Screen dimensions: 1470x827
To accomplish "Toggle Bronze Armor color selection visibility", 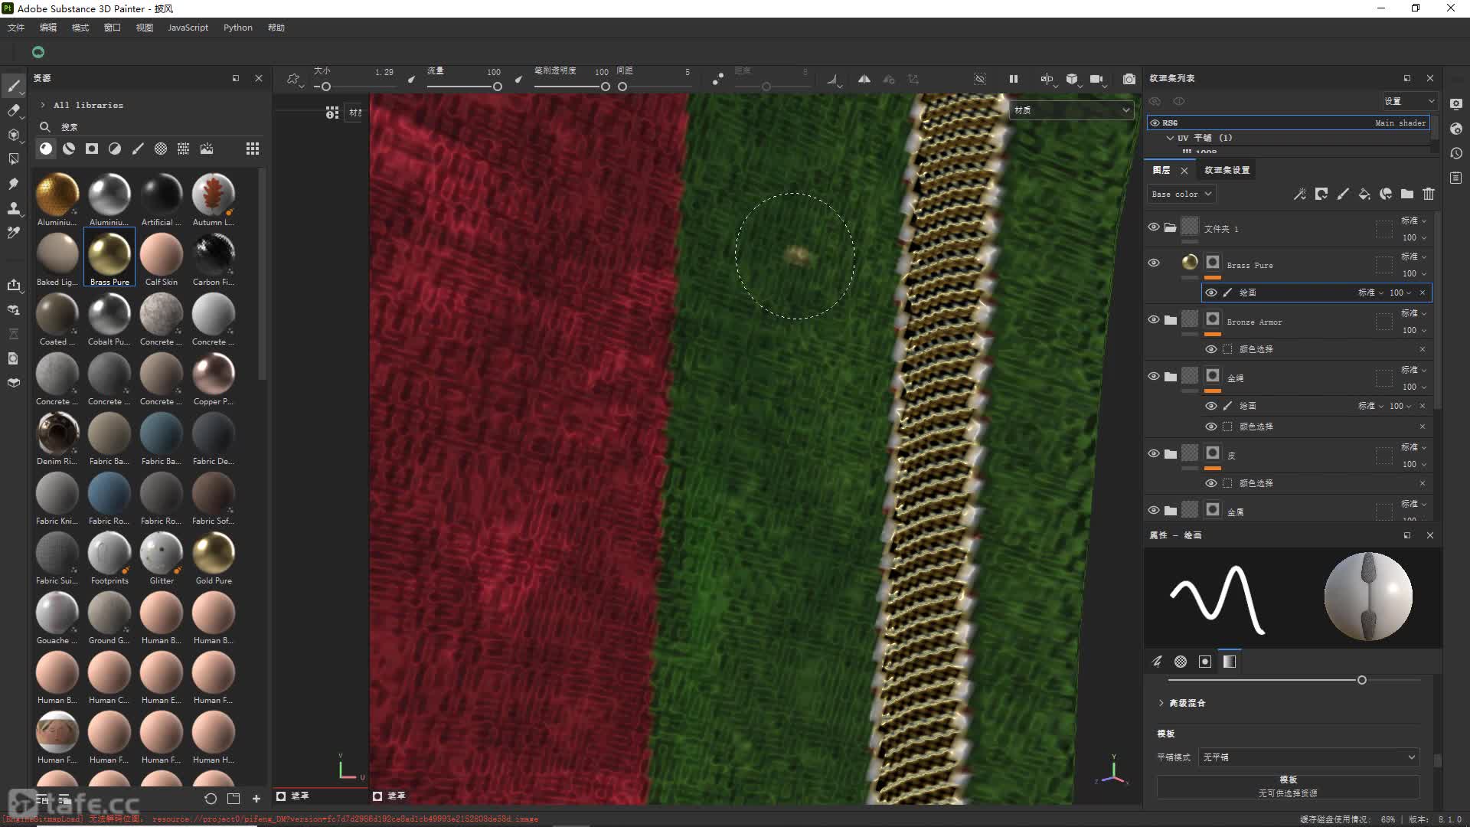I will [1211, 349].
